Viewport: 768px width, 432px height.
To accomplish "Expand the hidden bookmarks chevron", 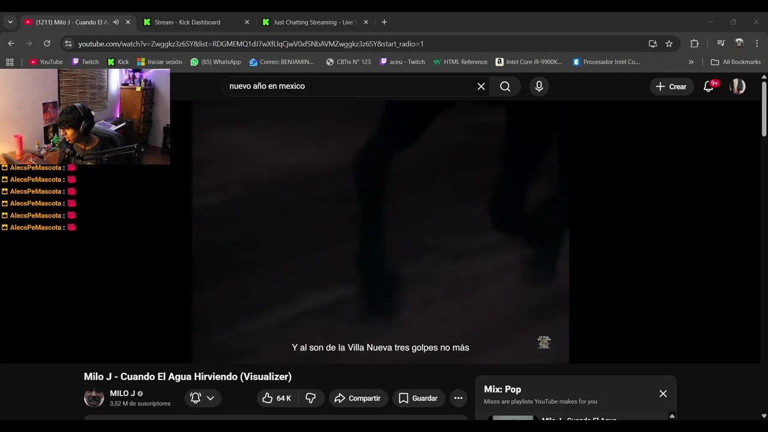I will point(691,62).
